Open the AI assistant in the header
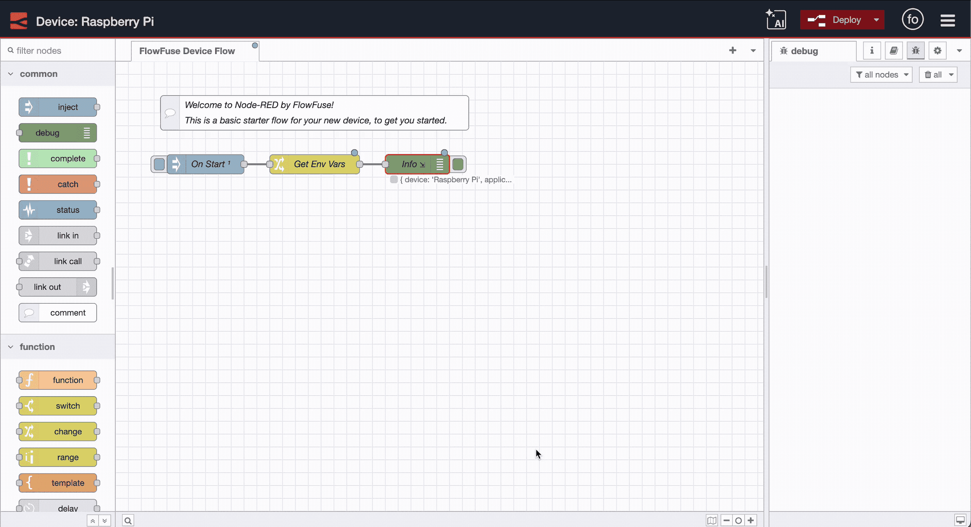The image size is (971, 527). click(x=776, y=19)
